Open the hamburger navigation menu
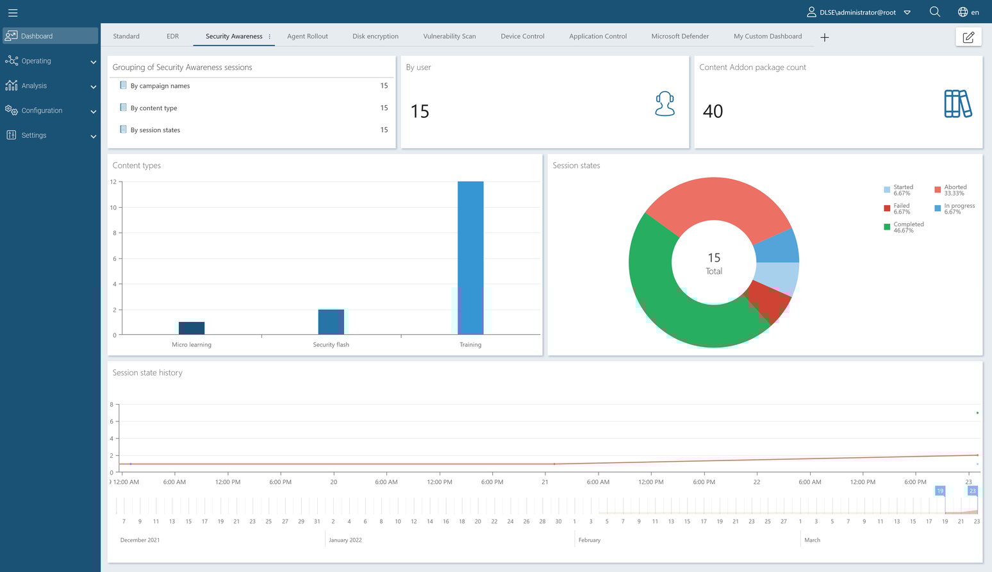 (x=13, y=12)
